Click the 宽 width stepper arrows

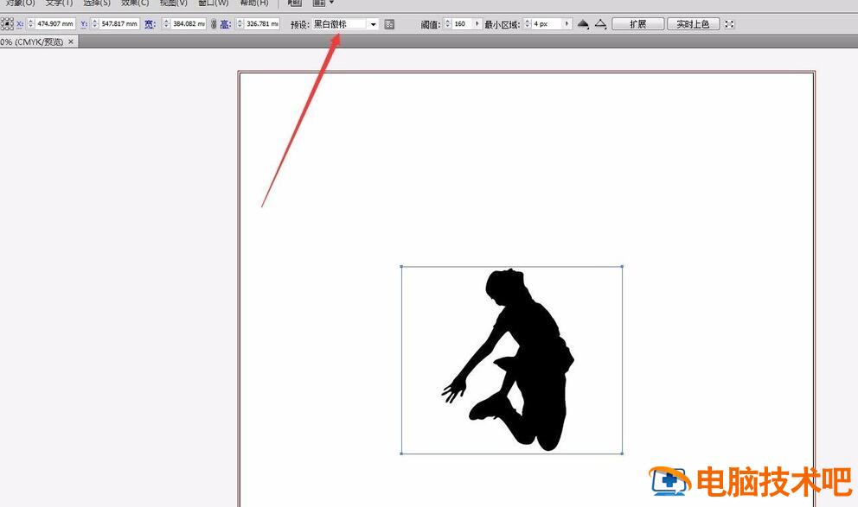pyautogui.click(x=166, y=24)
